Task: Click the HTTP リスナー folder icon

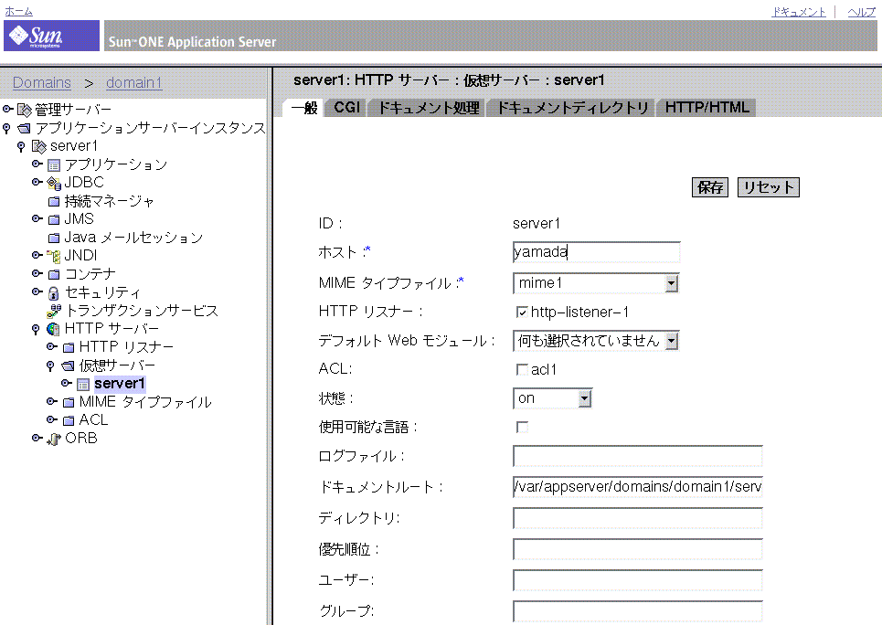Action: coord(68,347)
